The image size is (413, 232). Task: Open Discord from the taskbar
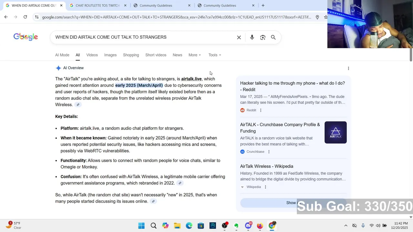point(248,226)
